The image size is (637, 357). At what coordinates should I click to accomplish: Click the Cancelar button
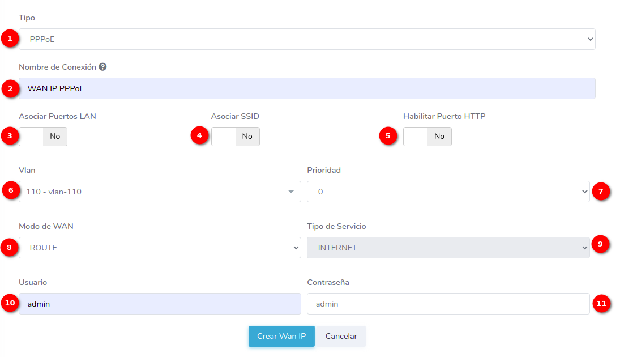[x=341, y=336]
